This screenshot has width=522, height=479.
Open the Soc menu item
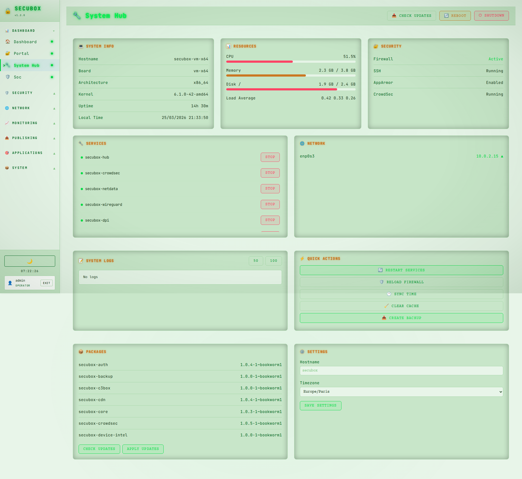tap(18, 77)
